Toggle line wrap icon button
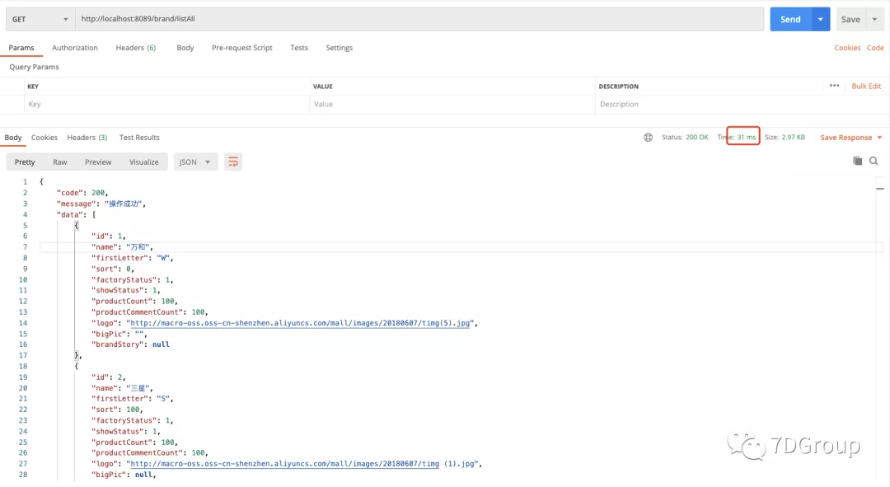 tap(232, 162)
